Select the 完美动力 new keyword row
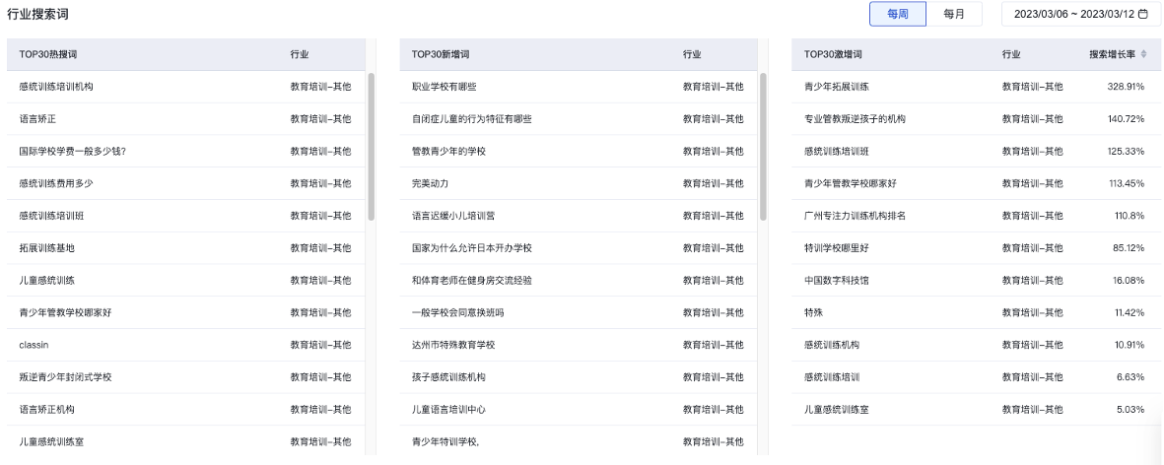The image size is (1164, 465). coord(429,183)
